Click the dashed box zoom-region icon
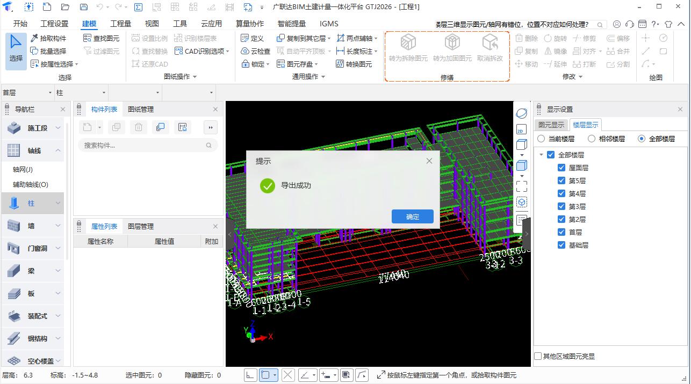This screenshot has height=384, width=691. pos(521,186)
